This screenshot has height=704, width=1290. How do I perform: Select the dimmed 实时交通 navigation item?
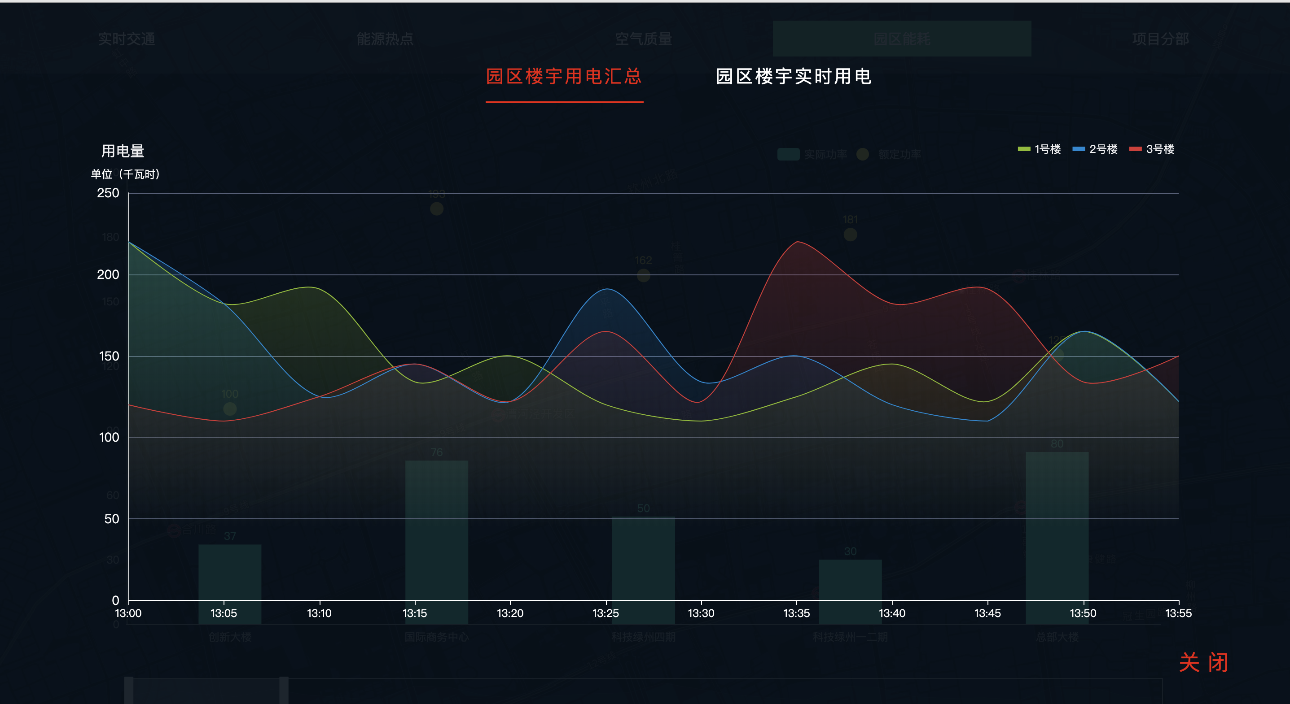(x=126, y=39)
